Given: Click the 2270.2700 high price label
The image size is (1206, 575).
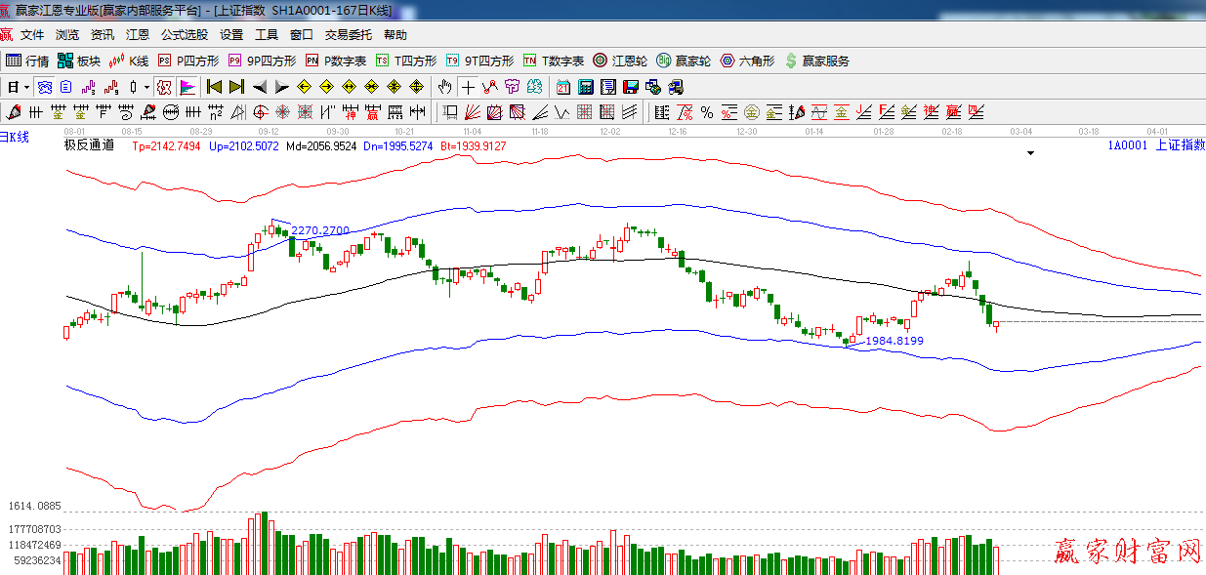Looking at the screenshot, I should (320, 230).
